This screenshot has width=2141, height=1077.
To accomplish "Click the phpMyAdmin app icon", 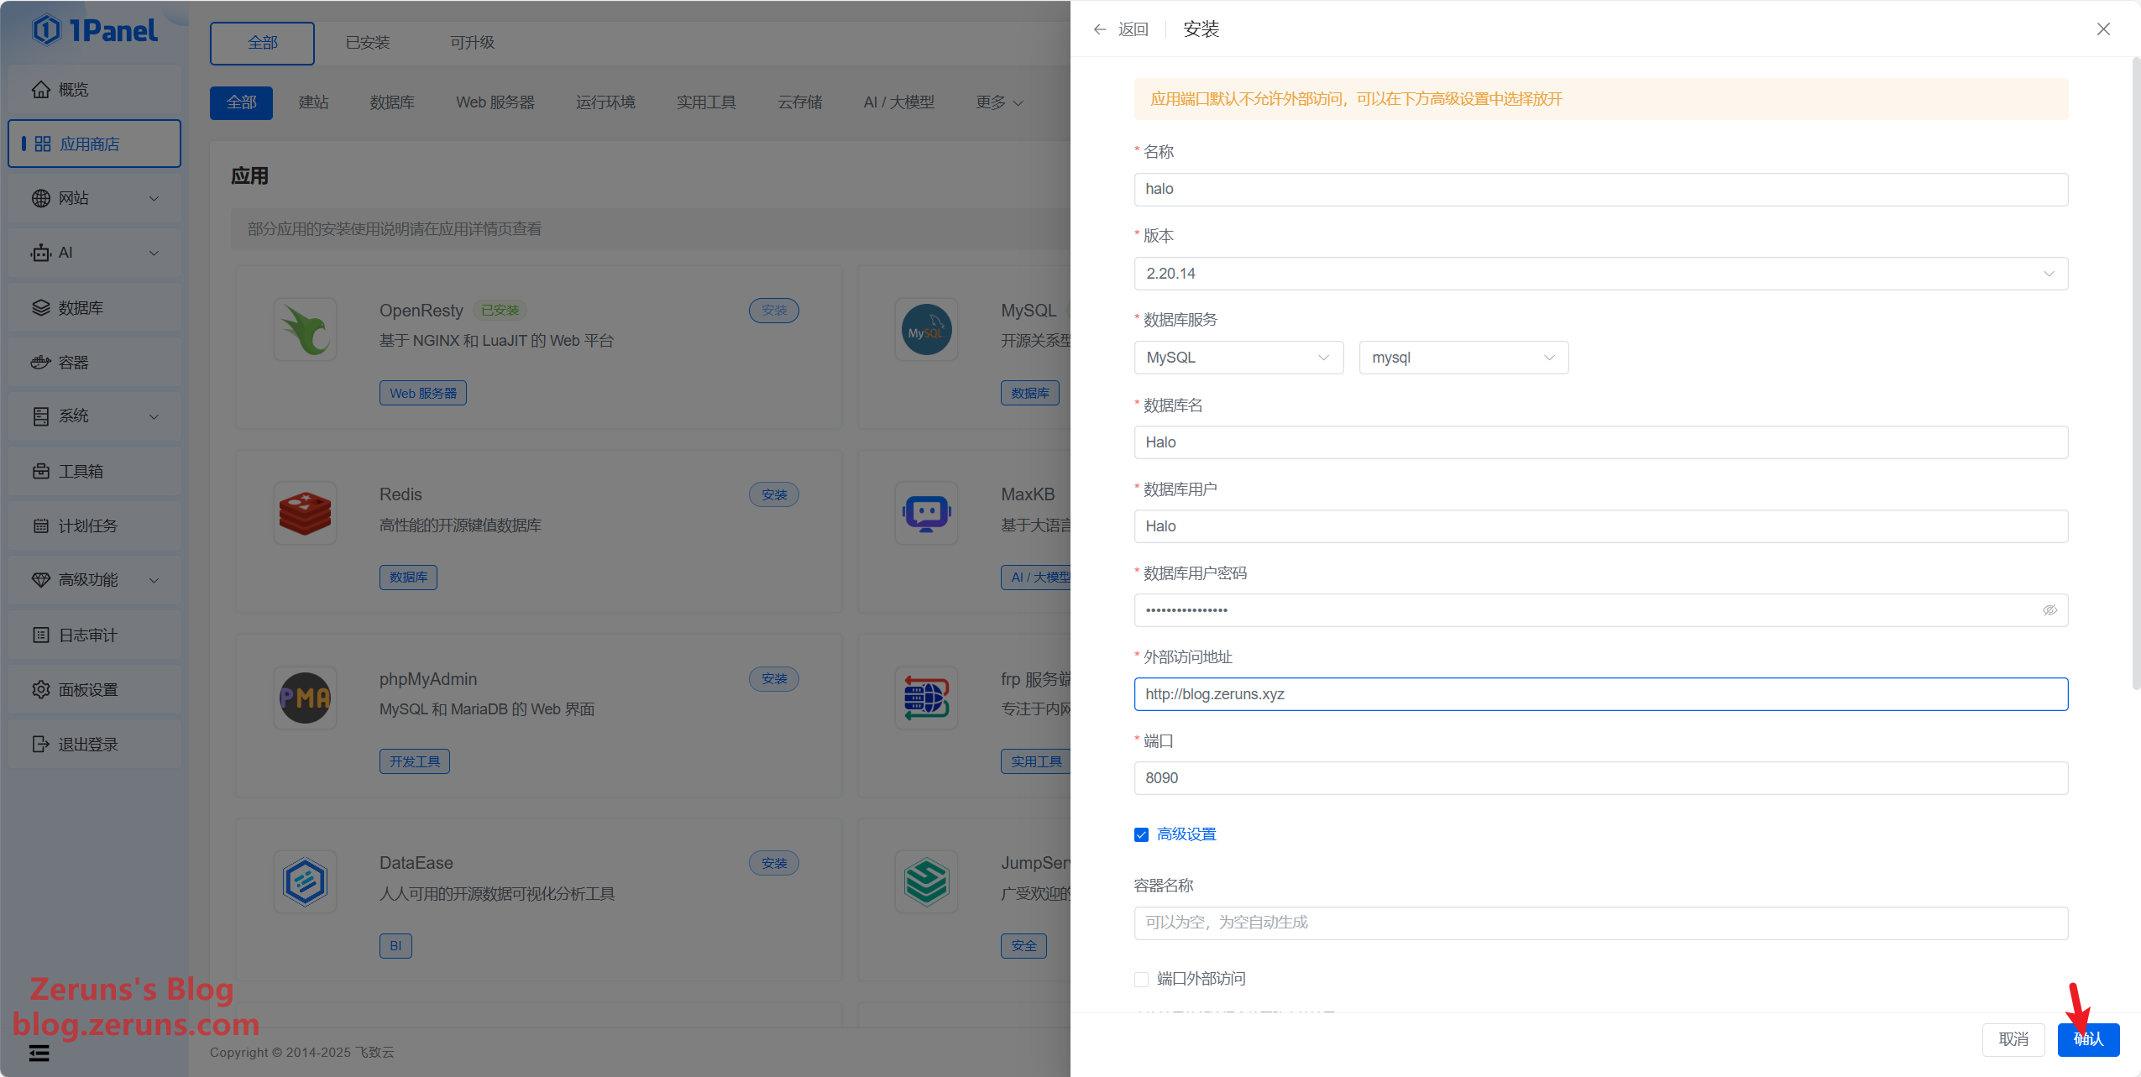I will point(305,698).
